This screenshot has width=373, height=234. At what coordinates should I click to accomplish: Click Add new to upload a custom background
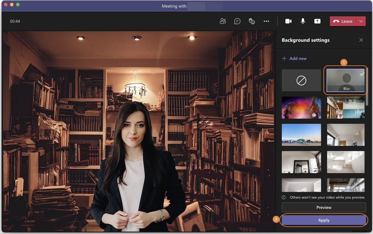pos(294,58)
